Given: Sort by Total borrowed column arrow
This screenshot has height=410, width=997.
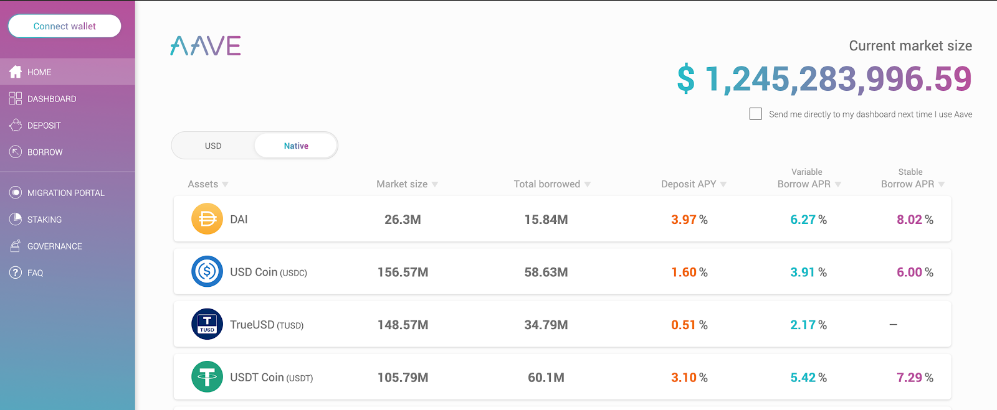Looking at the screenshot, I should point(588,184).
